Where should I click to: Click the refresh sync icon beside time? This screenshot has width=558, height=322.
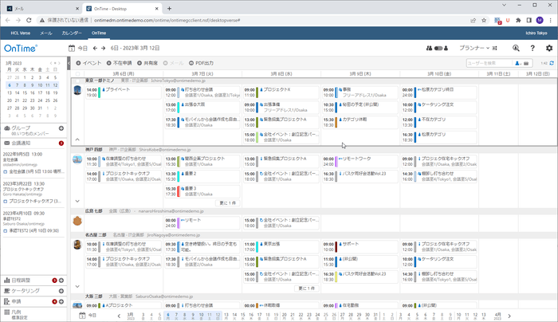[549, 62]
